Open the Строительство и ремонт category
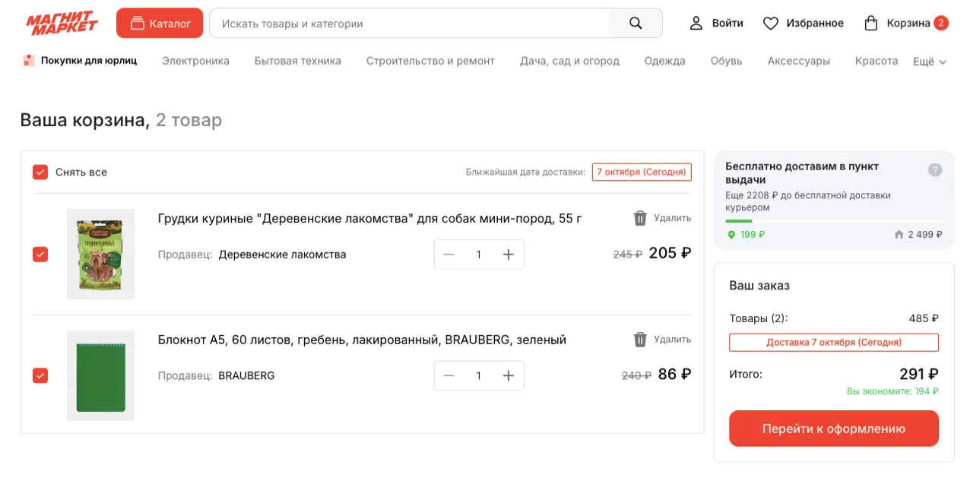Viewport: 967px width, 487px height. (x=430, y=61)
